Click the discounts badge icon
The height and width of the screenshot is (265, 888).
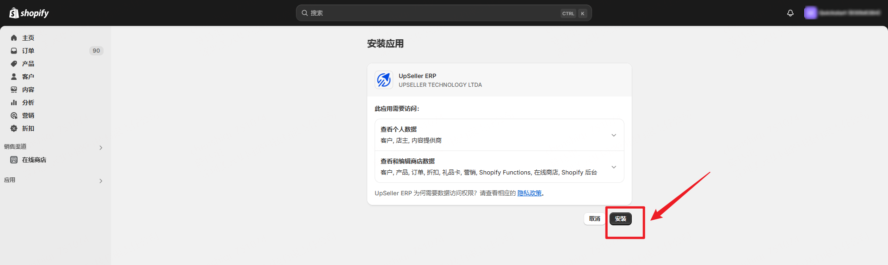click(14, 128)
